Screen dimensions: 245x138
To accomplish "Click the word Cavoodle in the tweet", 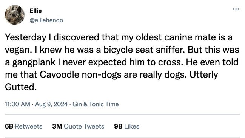I will (x=59, y=74).
